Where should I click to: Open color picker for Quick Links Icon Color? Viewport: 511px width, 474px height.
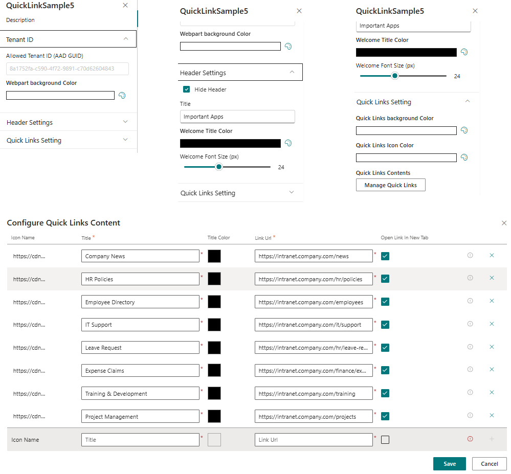464,157
